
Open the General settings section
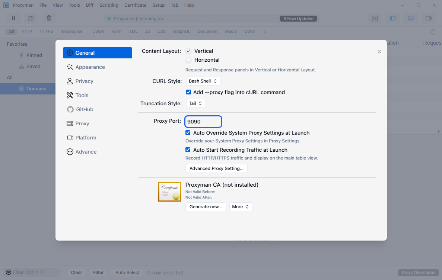tap(98, 53)
